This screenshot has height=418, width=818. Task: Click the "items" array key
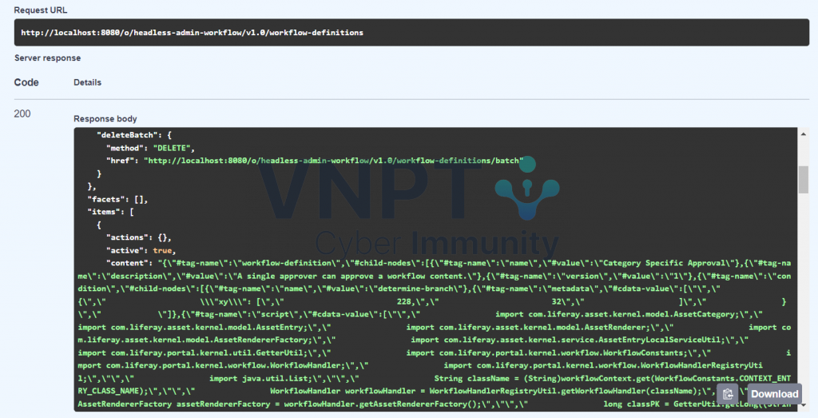pos(104,212)
